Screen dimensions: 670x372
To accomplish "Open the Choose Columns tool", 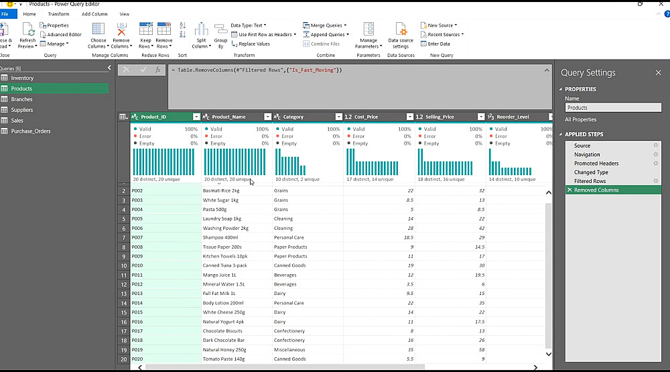I will (98, 29).
